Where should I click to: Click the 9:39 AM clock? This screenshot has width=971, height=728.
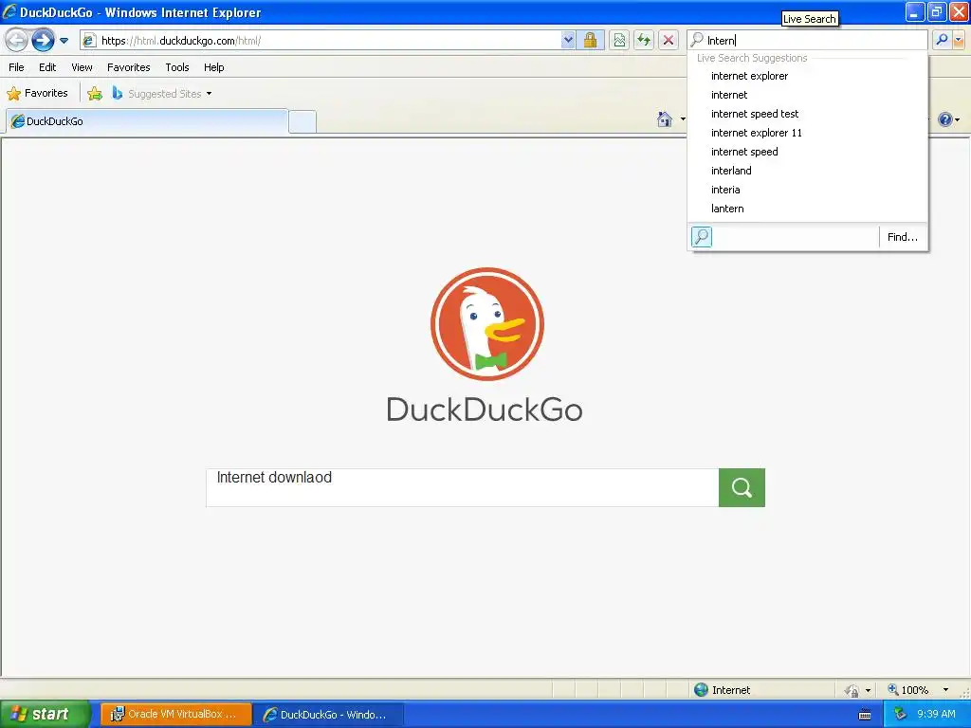(x=936, y=715)
